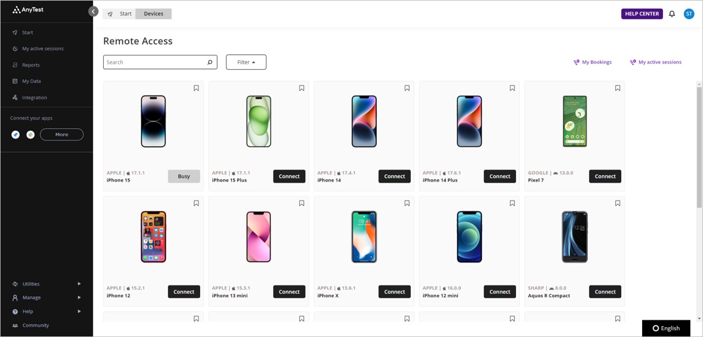Open the rocket start icon tab
The width and height of the screenshot is (703, 337).
click(110, 14)
